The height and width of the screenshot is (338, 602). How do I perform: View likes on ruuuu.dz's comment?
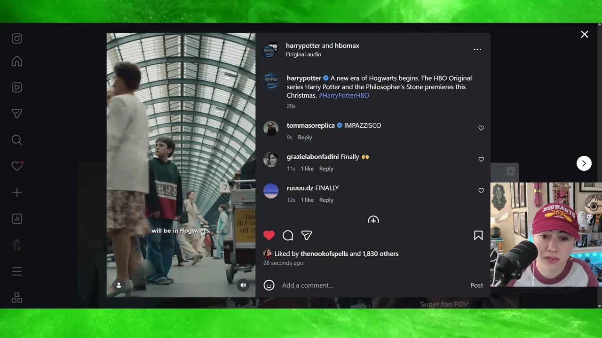[307, 200]
